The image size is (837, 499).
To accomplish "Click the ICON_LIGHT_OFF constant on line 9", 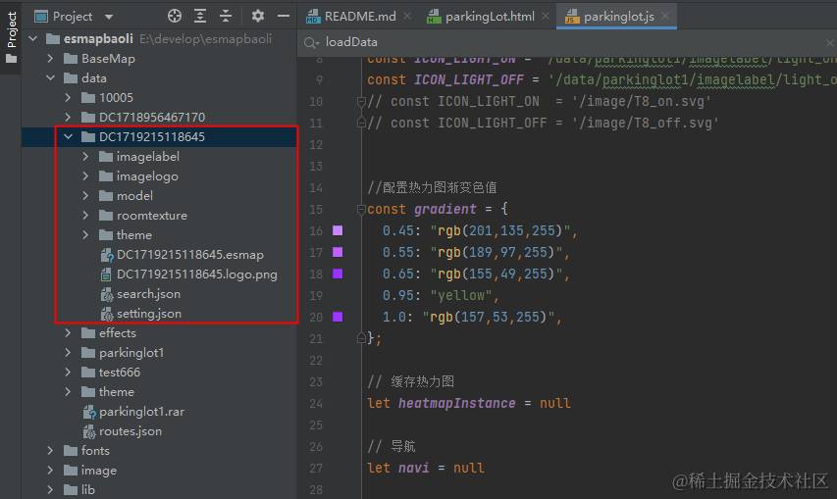I will 469,80.
